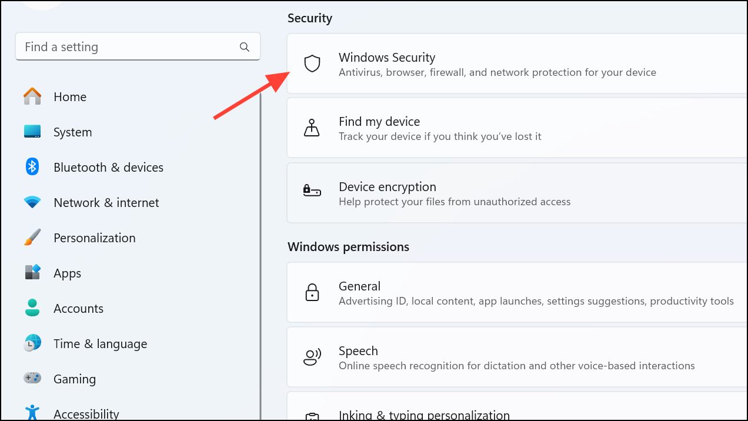Click the Network wifi icon
748x421 pixels.
coord(32,202)
